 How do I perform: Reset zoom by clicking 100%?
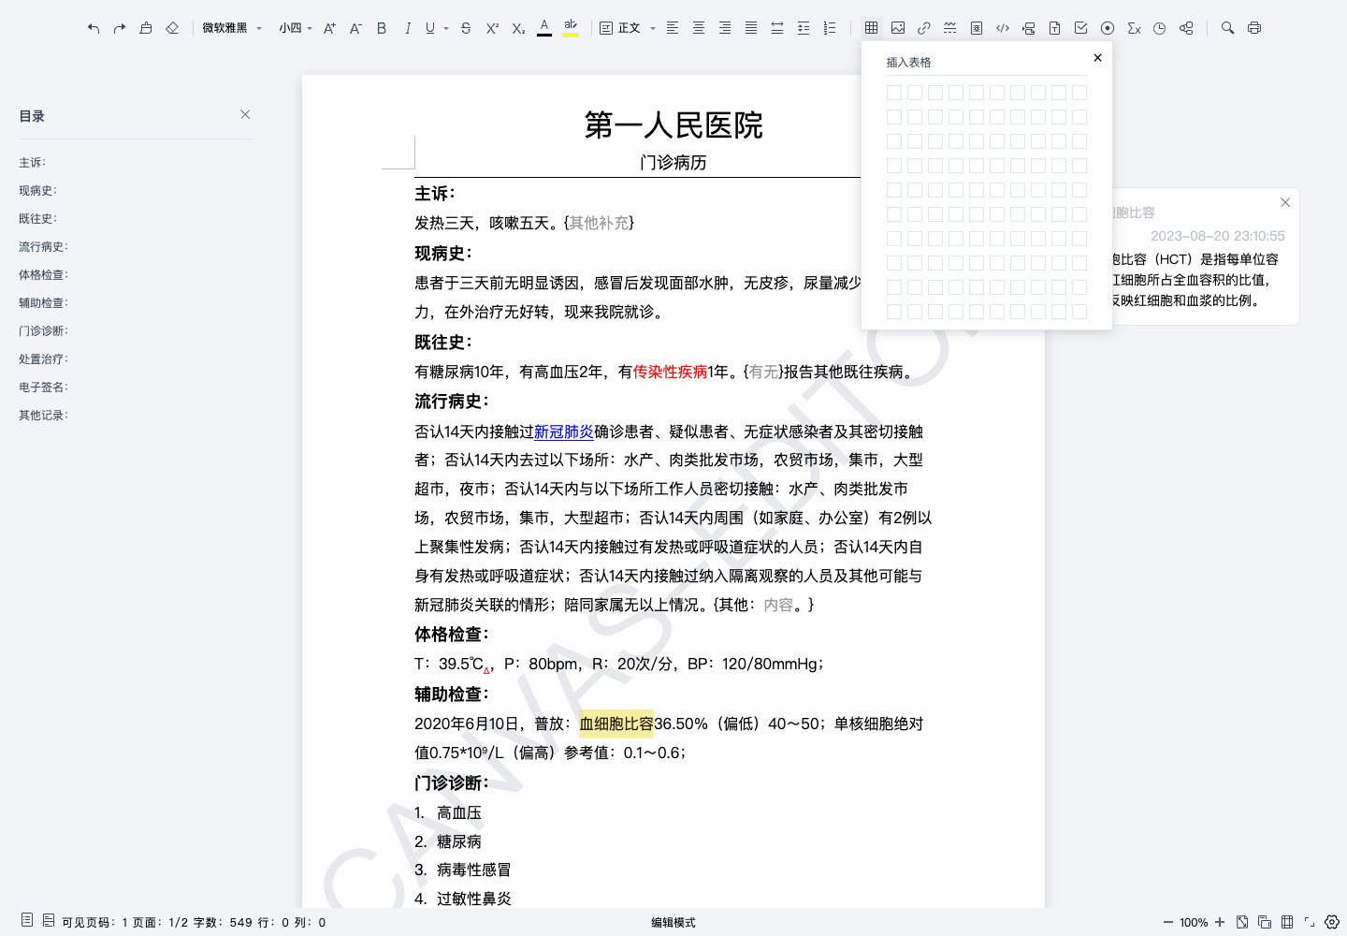coord(1194,922)
